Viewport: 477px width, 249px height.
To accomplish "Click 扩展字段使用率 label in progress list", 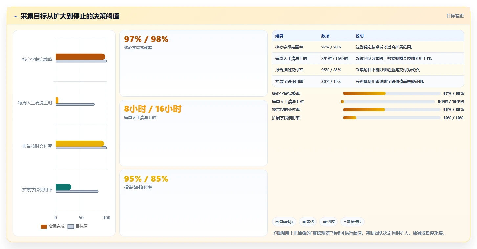I will pos(286,118).
